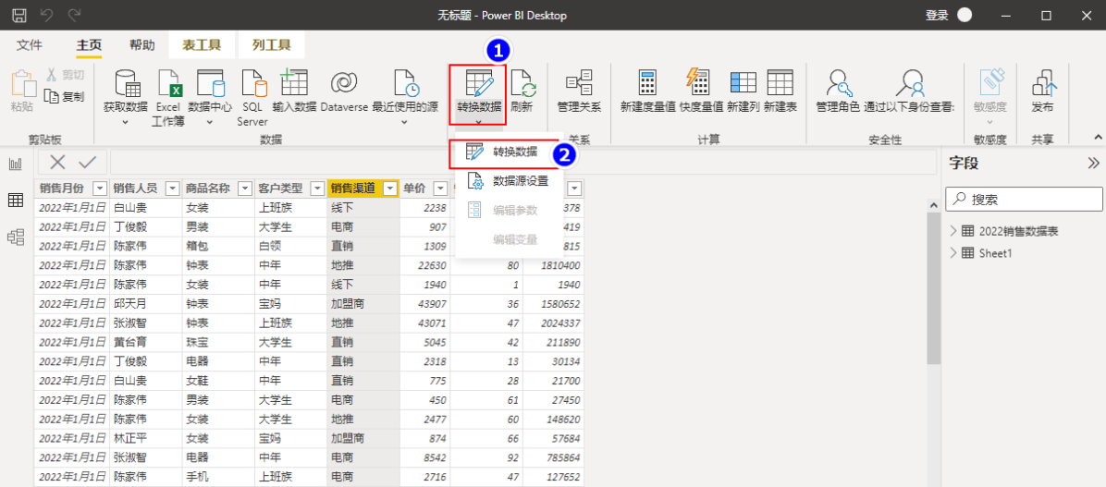Select cell 1810400 in last column

click(x=553, y=265)
